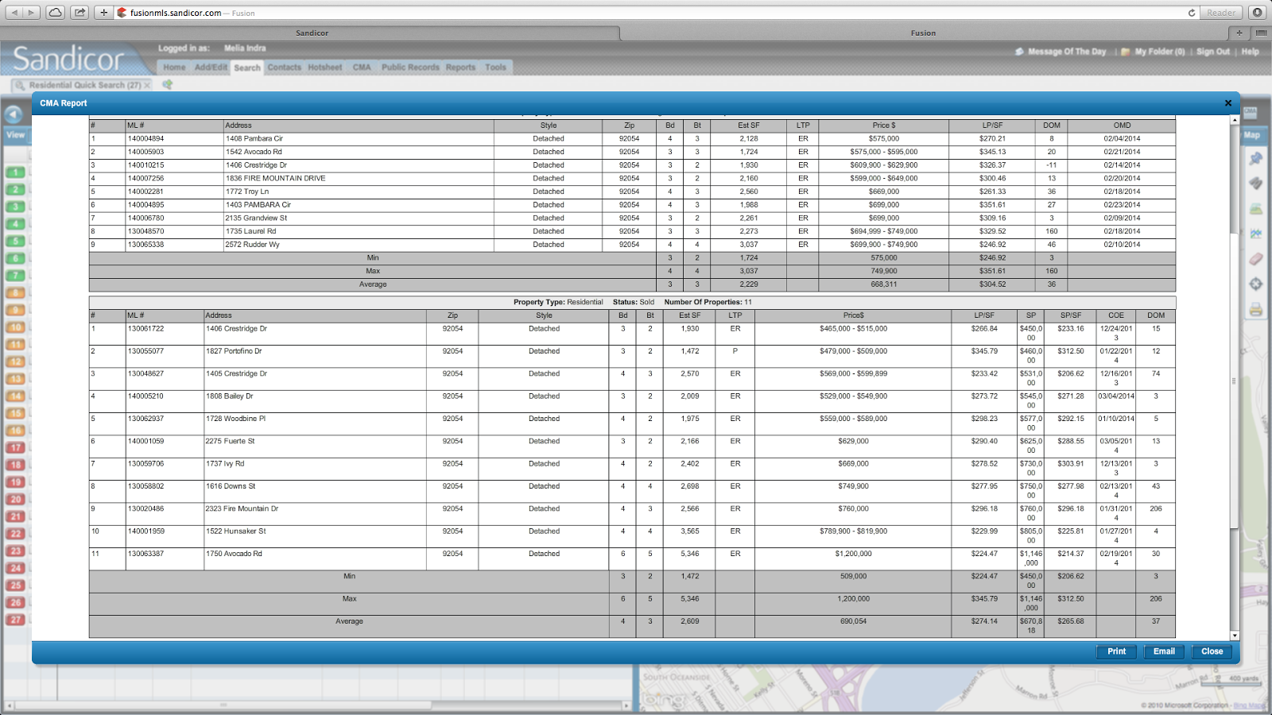The width and height of the screenshot is (1272, 715).
Task: Click the Print button
Action: click(x=1117, y=651)
